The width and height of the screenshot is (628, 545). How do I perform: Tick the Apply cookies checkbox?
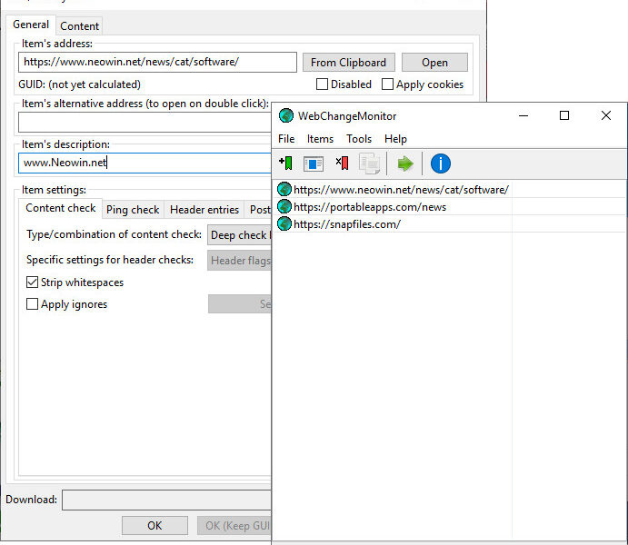click(x=388, y=84)
